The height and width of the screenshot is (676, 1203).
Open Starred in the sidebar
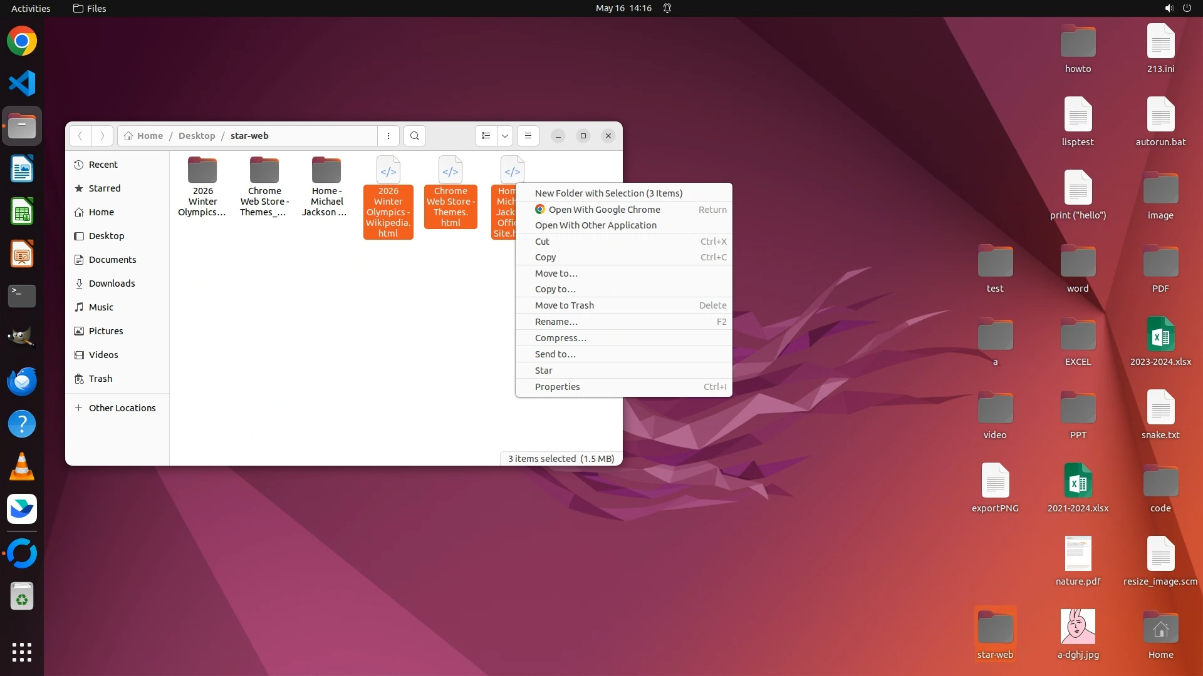[104, 188]
